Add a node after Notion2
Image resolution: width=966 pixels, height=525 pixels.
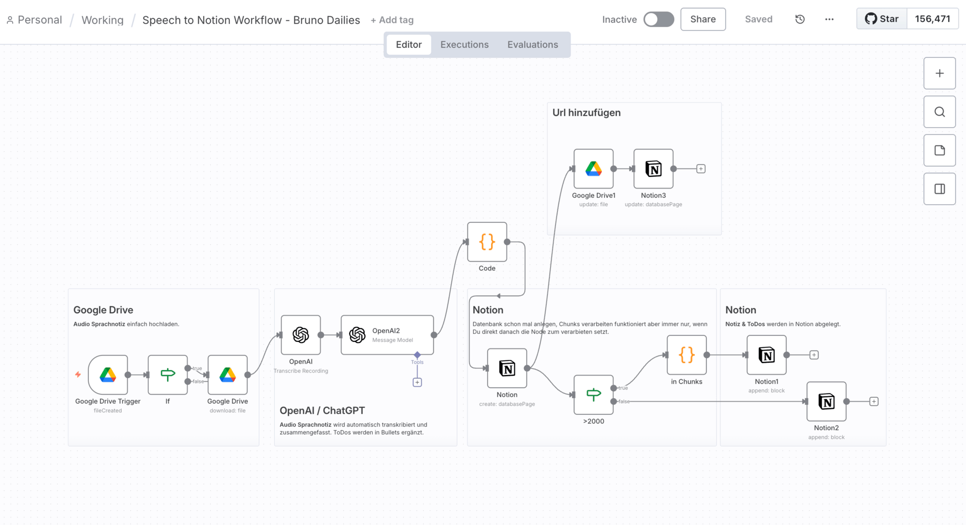874,401
